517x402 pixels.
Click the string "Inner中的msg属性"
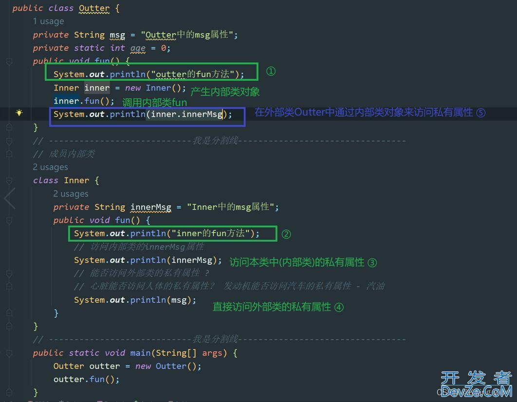(x=231, y=207)
